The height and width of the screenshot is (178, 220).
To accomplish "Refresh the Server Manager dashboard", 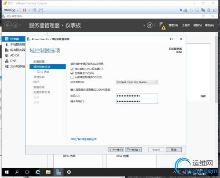I will [150, 25].
